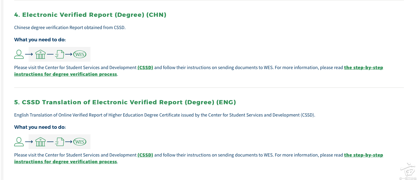Click "What you need to do" in section 4
Viewport: 417px width, 180px height.
click(x=40, y=40)
